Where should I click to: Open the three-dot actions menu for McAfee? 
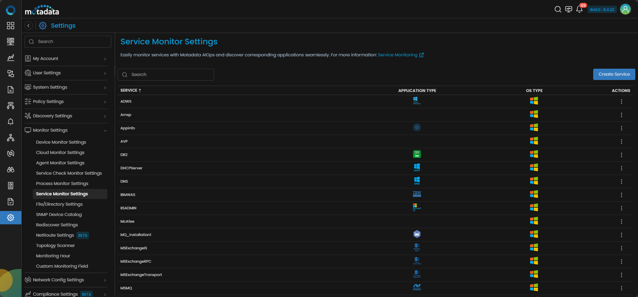point(622,222)
